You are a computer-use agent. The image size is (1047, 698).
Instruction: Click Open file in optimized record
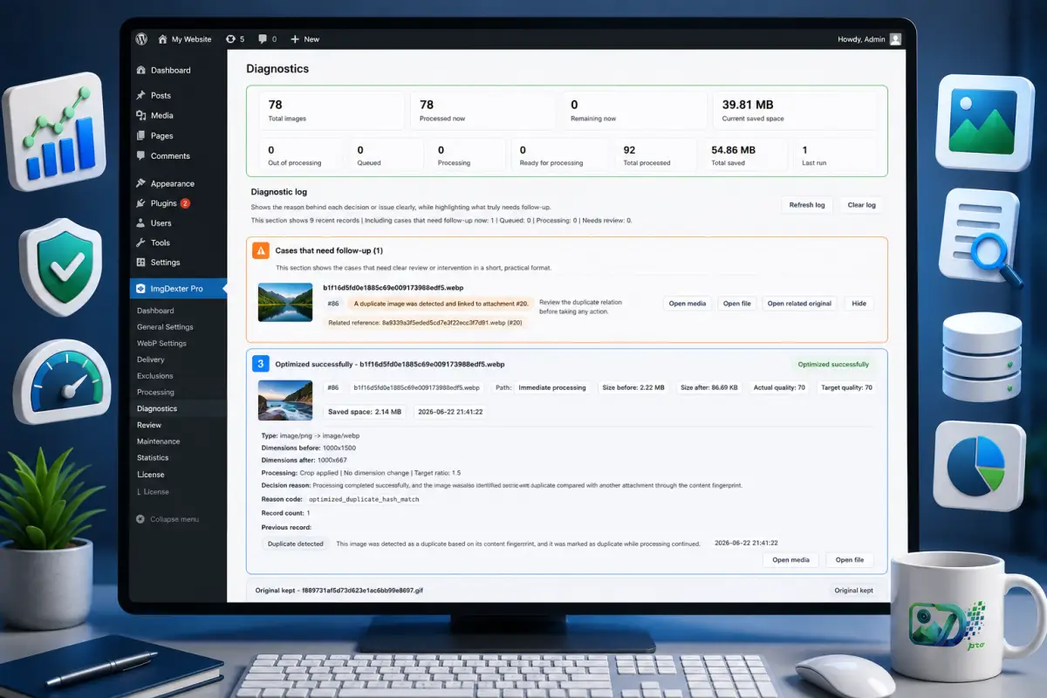850,560
